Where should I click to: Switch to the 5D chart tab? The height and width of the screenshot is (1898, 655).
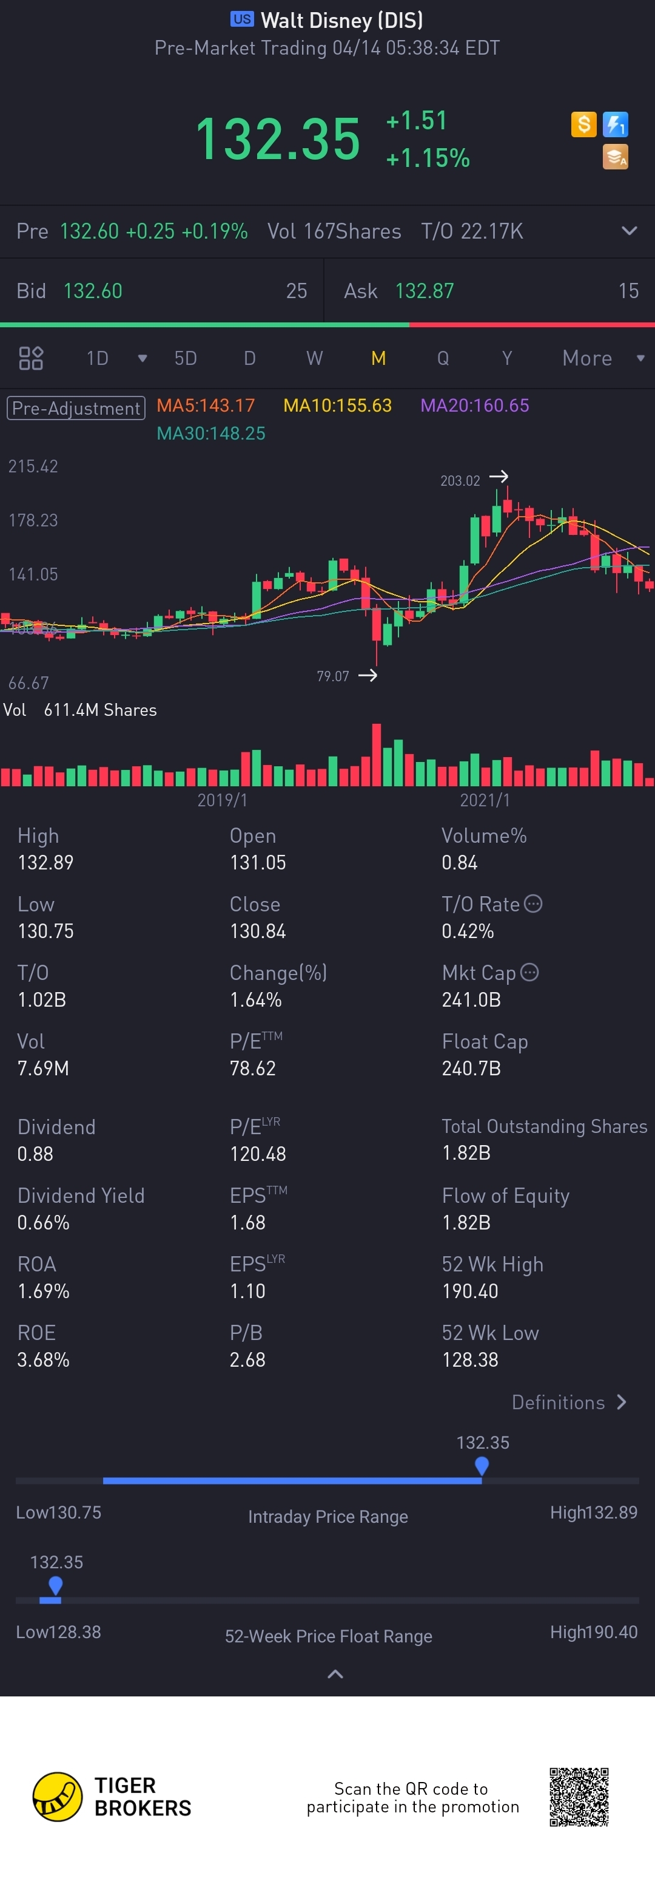pos(186,358)
